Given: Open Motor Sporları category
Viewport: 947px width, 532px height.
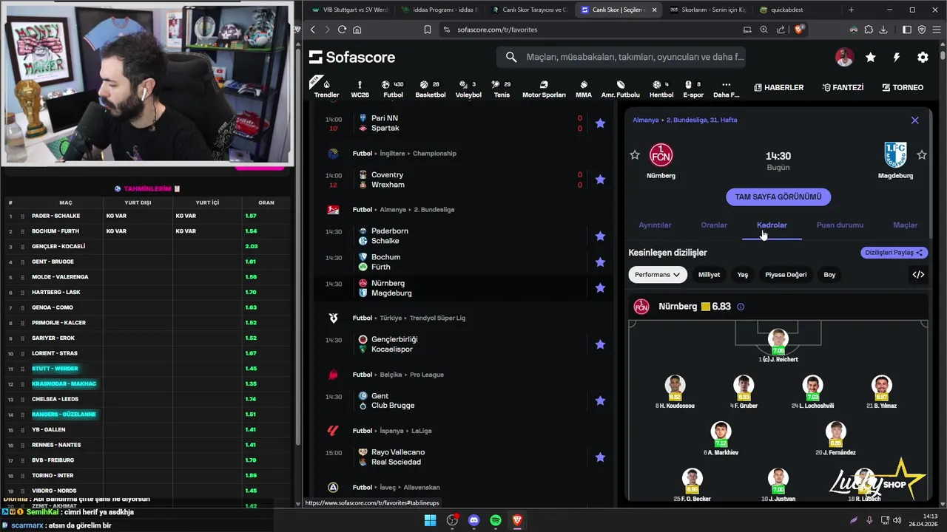Looking at the screenshot, I should [x=544, y=88].
